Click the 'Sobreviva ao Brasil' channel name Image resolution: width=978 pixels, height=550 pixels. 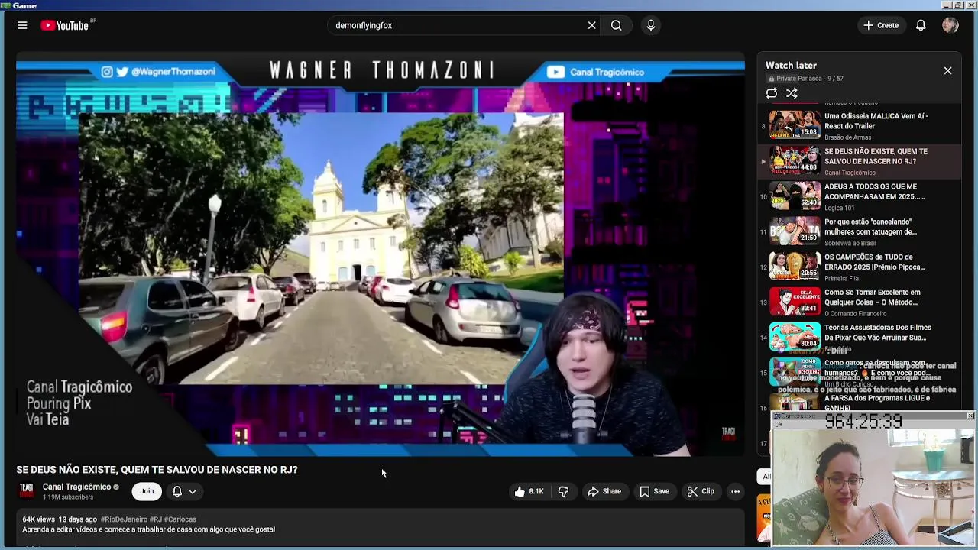[x=850, y=243]
